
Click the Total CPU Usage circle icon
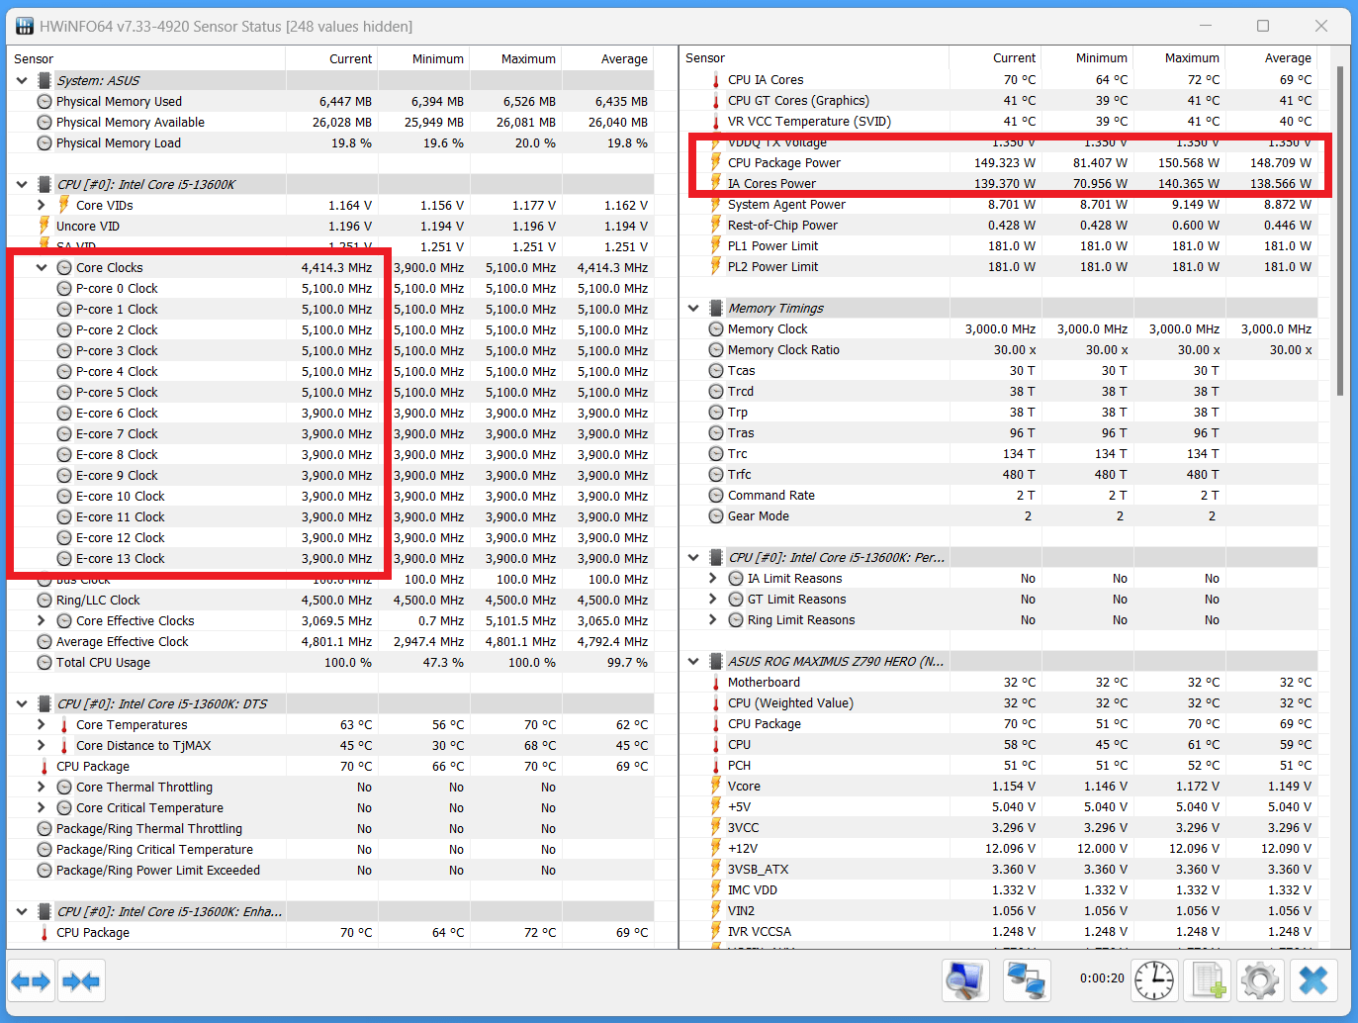45,663
